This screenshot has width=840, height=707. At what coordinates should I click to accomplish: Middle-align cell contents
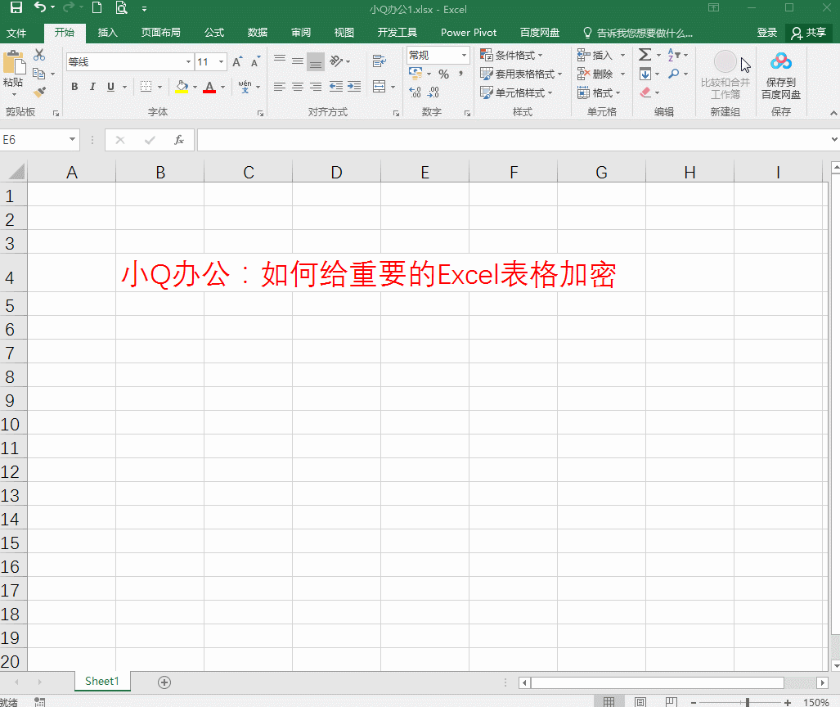[298, 61]
